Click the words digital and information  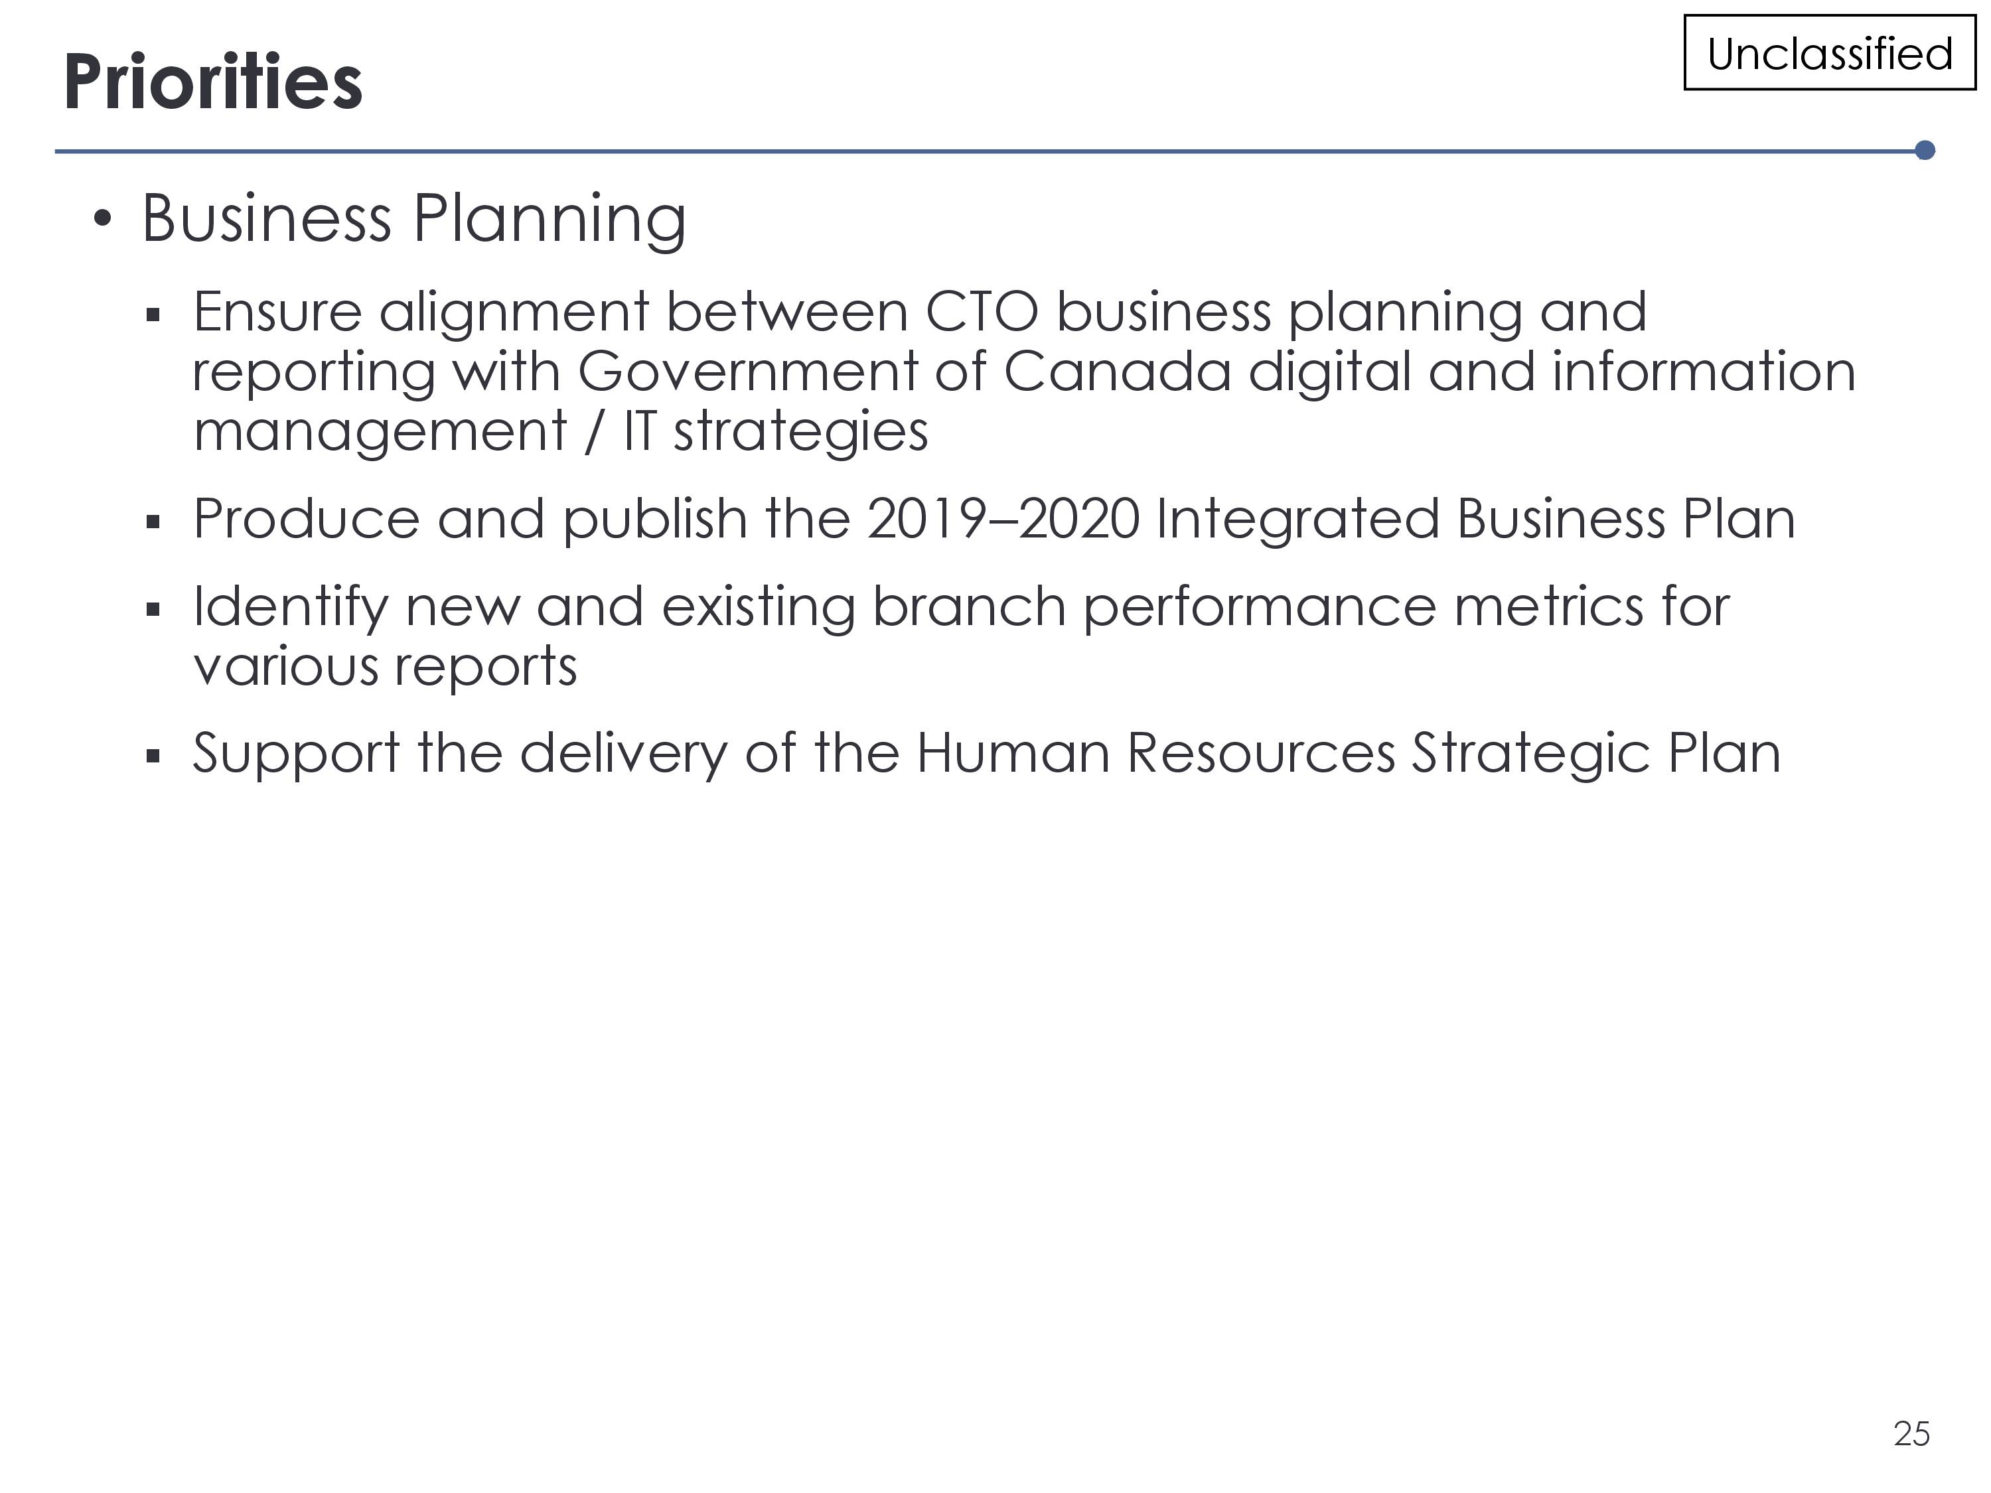pyautogui.click(x=1552, y=372)
